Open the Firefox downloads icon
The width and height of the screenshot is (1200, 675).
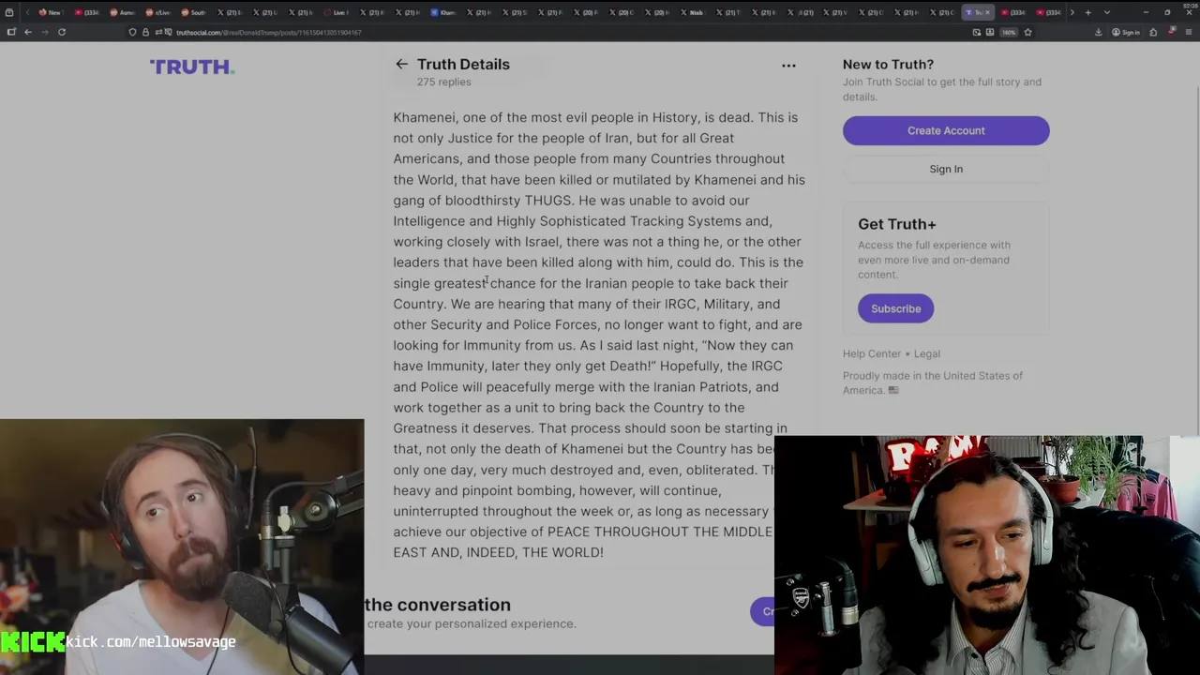[1098, 32]
